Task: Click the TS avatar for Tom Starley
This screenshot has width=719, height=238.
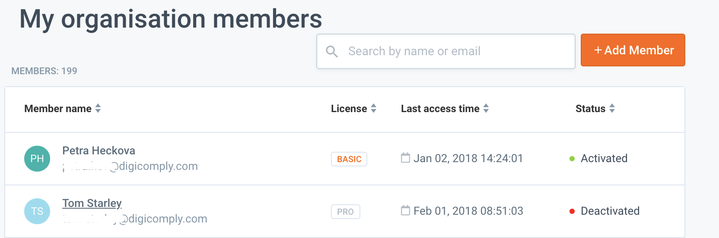Action: point(37,211)
